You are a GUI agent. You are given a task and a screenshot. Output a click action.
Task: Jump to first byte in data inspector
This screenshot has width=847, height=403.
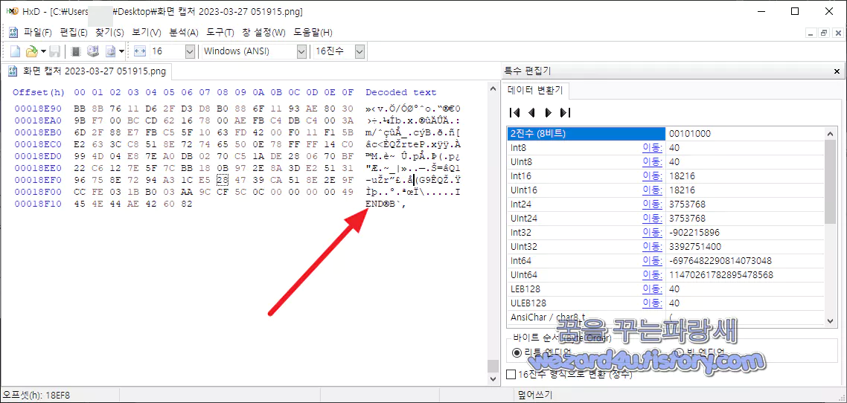pos(515,113)
